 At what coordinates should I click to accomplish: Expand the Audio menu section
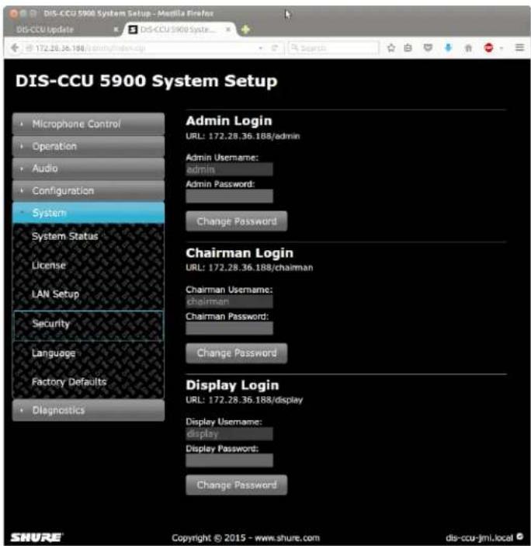click(88, 169)
